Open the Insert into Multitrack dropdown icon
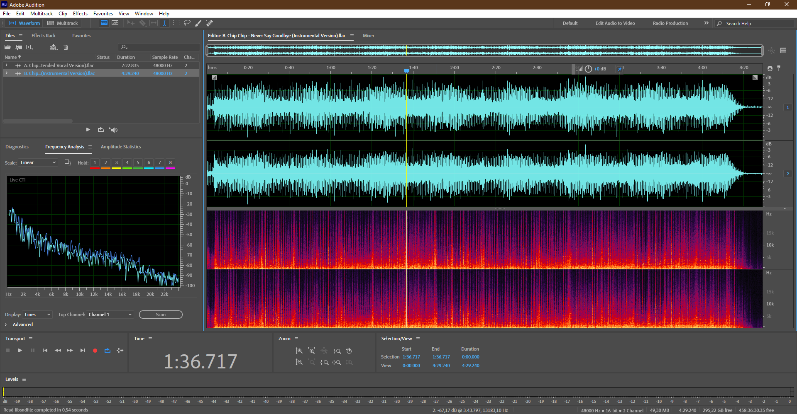The height and width of the screenshot is (414, 797). [x=53, y=47]
